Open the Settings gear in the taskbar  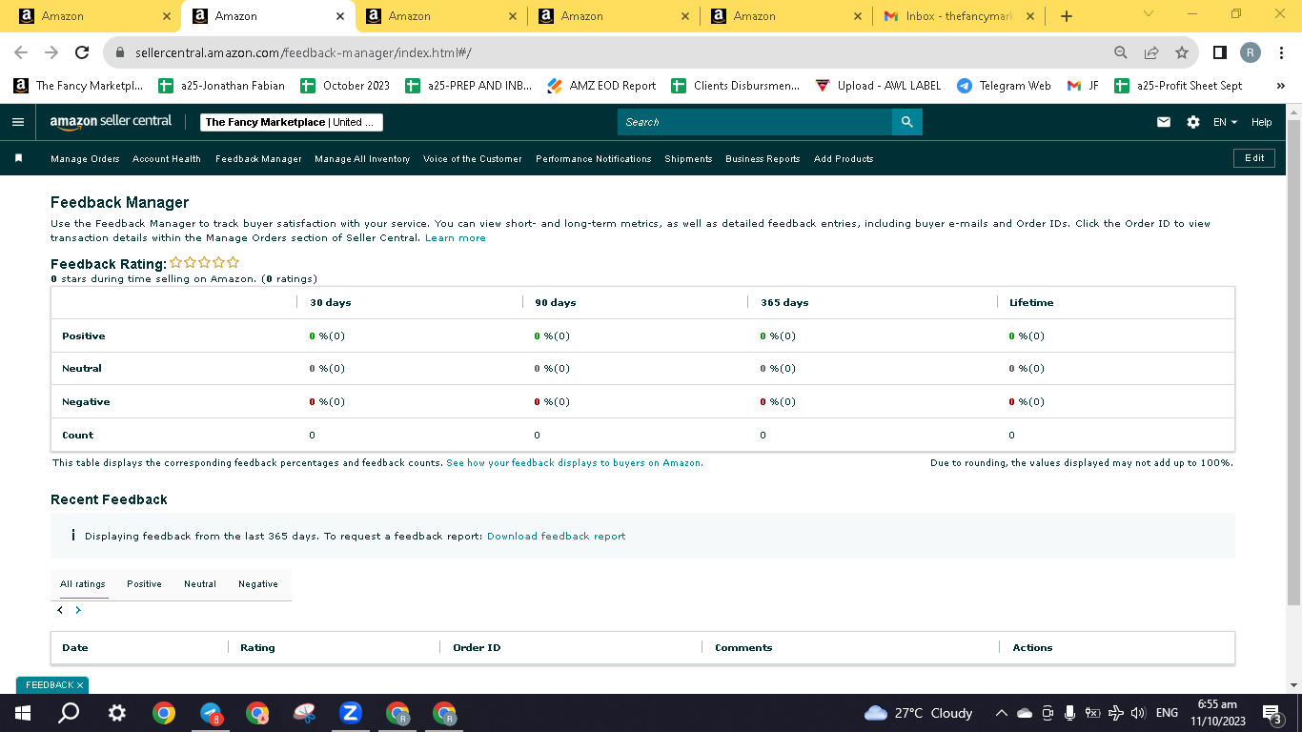116,713
